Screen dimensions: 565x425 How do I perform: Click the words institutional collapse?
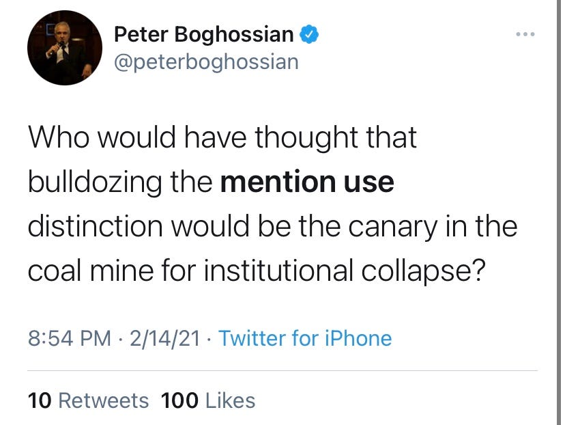pos(345,271)
